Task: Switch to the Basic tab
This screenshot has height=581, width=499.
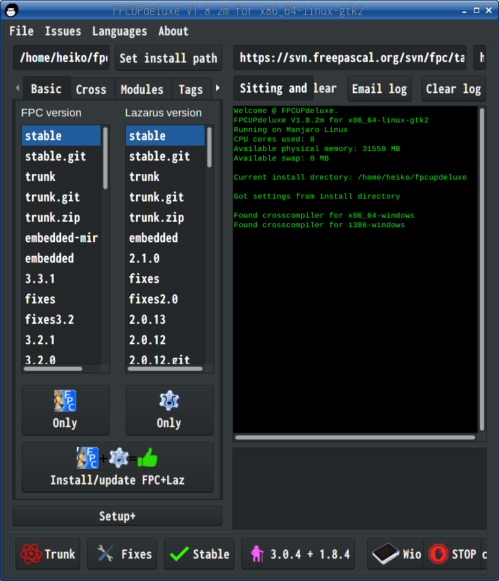Action: tap(46, 89)
